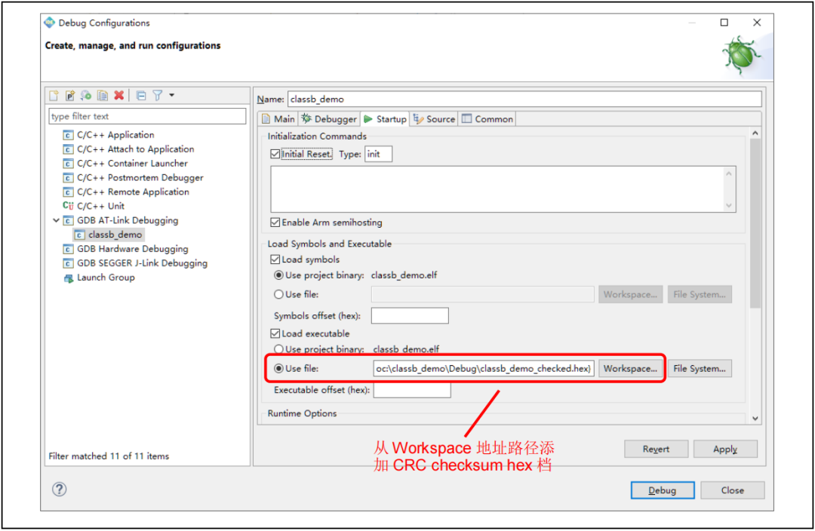Image resolution: width=815 pixels, height=531 pixels.
Task: Click the classb_demo_checked.hex path field
Action: [x=484, y=368]
